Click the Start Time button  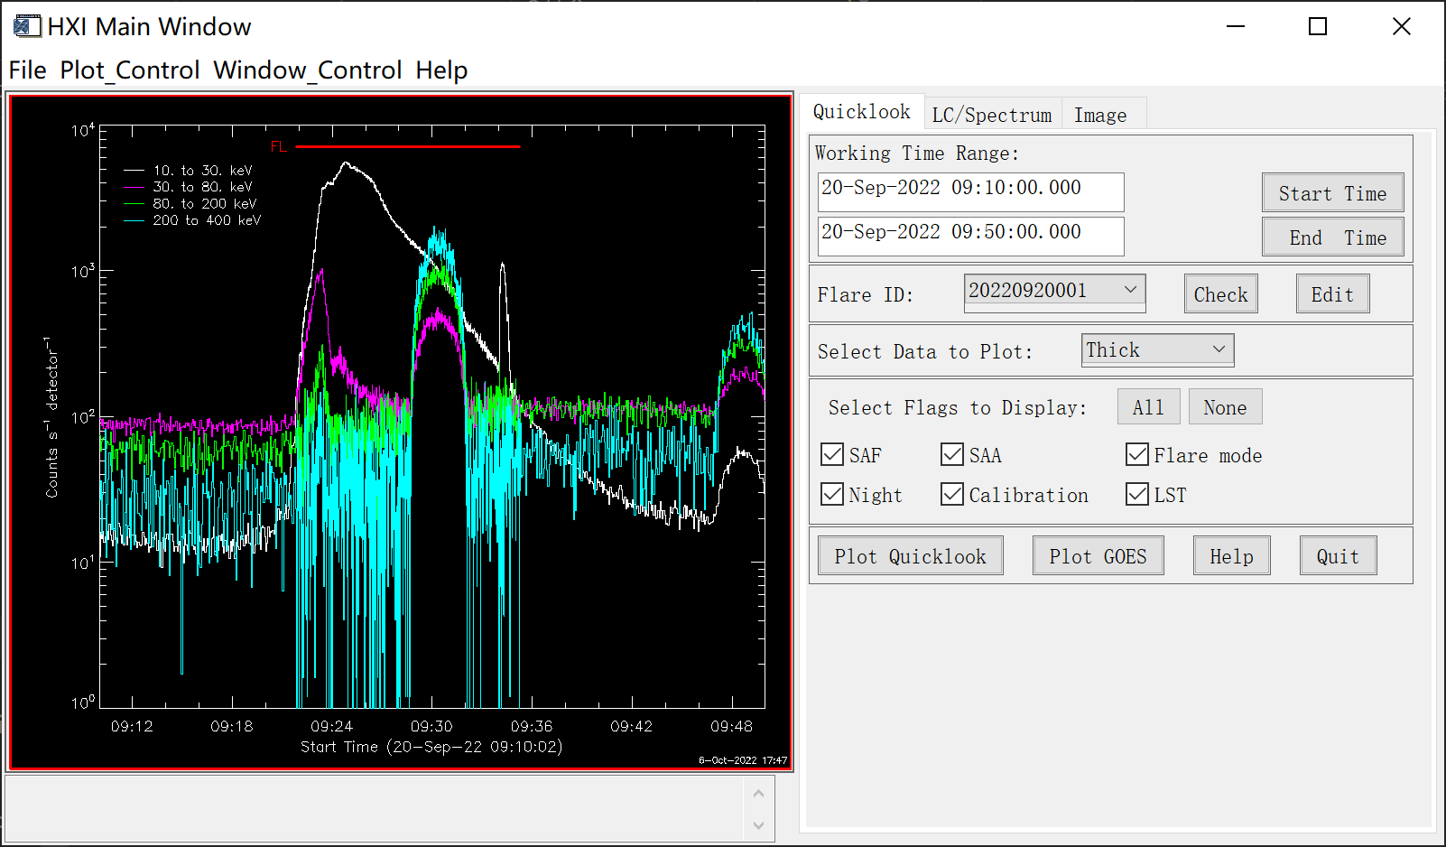(x=1332, y=193)
